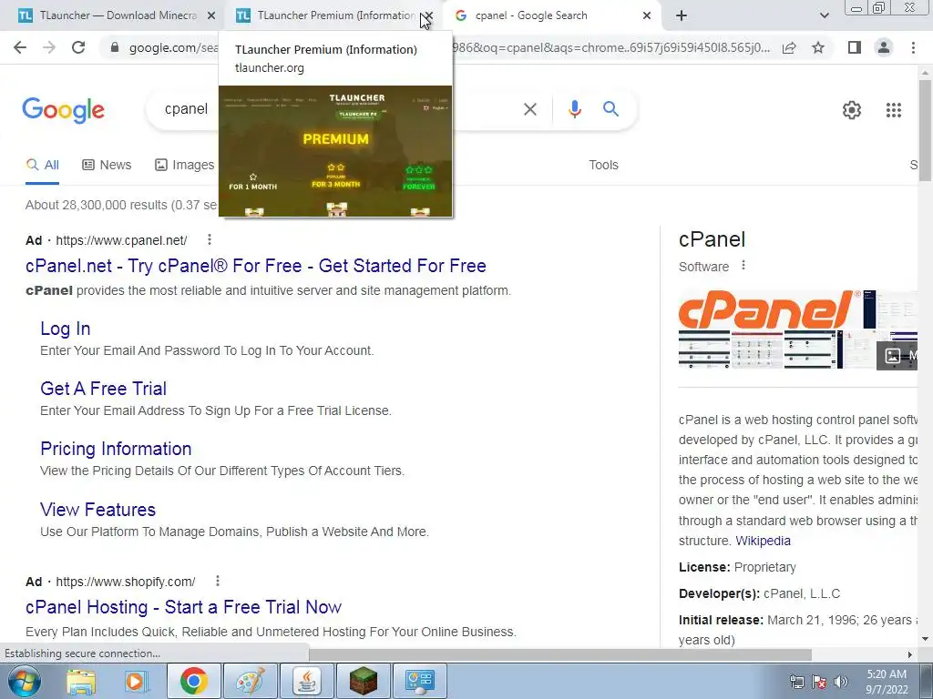Clear the search box with X
This screenshot has height=699, width=933.
coord(529,109)
